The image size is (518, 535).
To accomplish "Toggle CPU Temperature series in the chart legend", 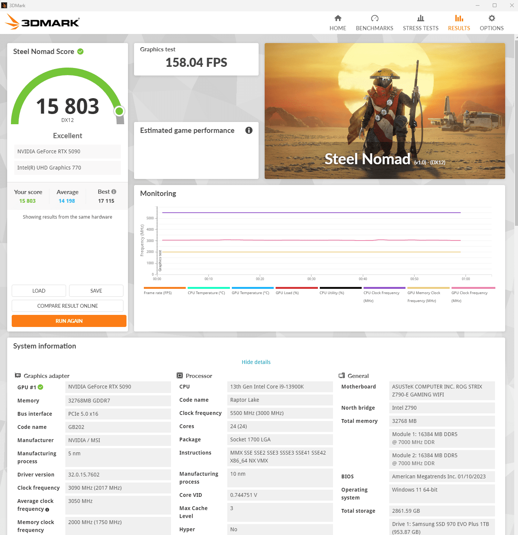I will click(x=209, y=291).
